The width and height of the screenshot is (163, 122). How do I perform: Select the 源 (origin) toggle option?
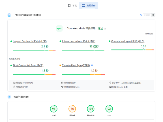(153, 15)
